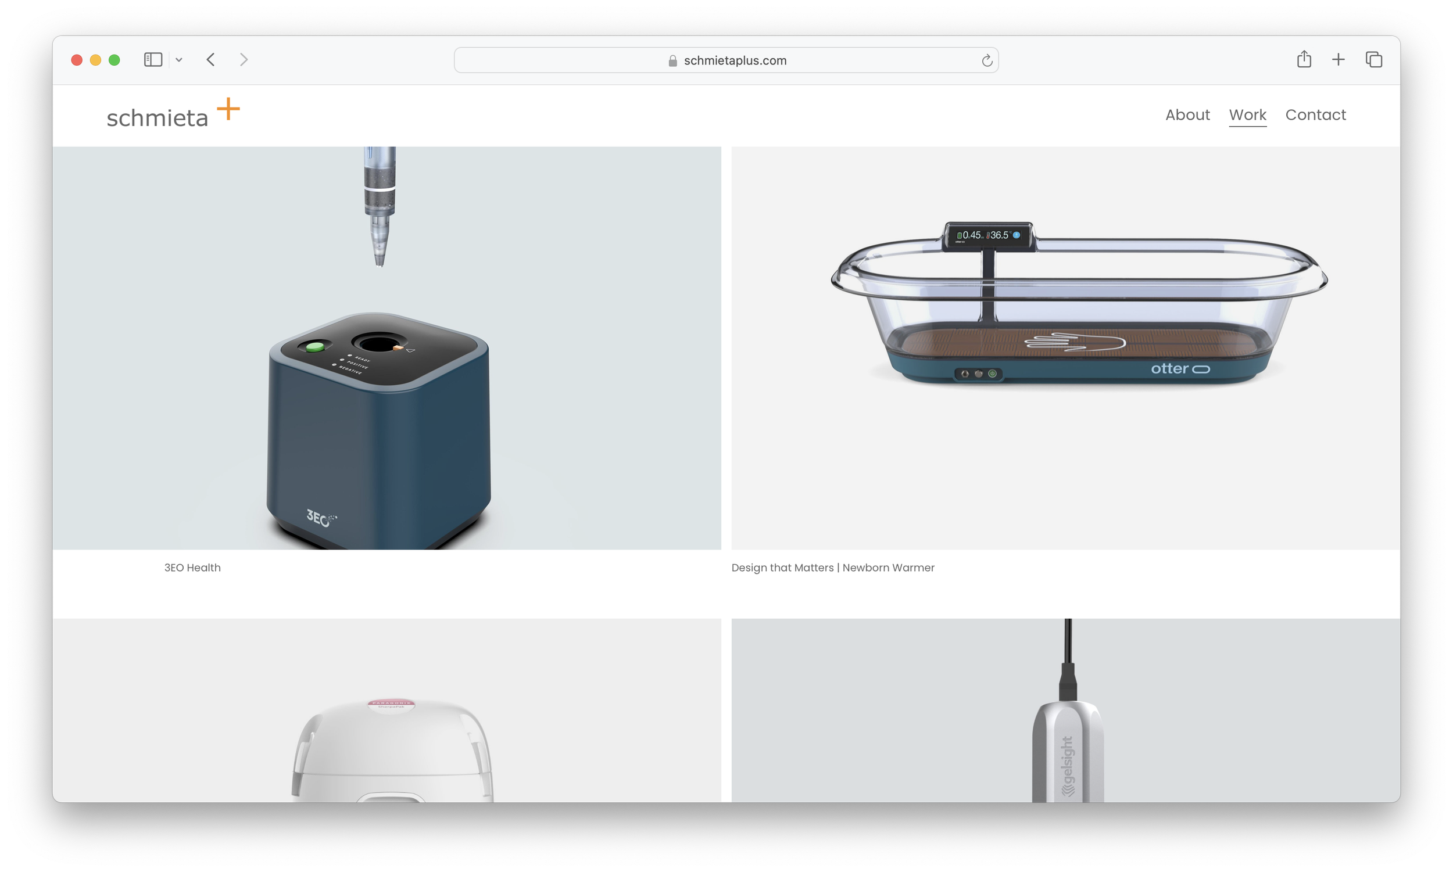This screenshot has width=1453, height=872.
Task: Click the forward navigation arrow
Action: point(244,59)
